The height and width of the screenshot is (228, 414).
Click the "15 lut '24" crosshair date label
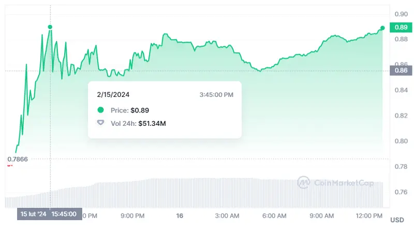tap(33, 214)
